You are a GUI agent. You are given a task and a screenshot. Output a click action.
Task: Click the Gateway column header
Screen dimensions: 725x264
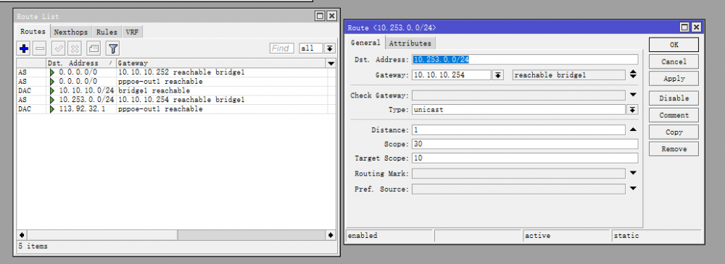(221, 63)
